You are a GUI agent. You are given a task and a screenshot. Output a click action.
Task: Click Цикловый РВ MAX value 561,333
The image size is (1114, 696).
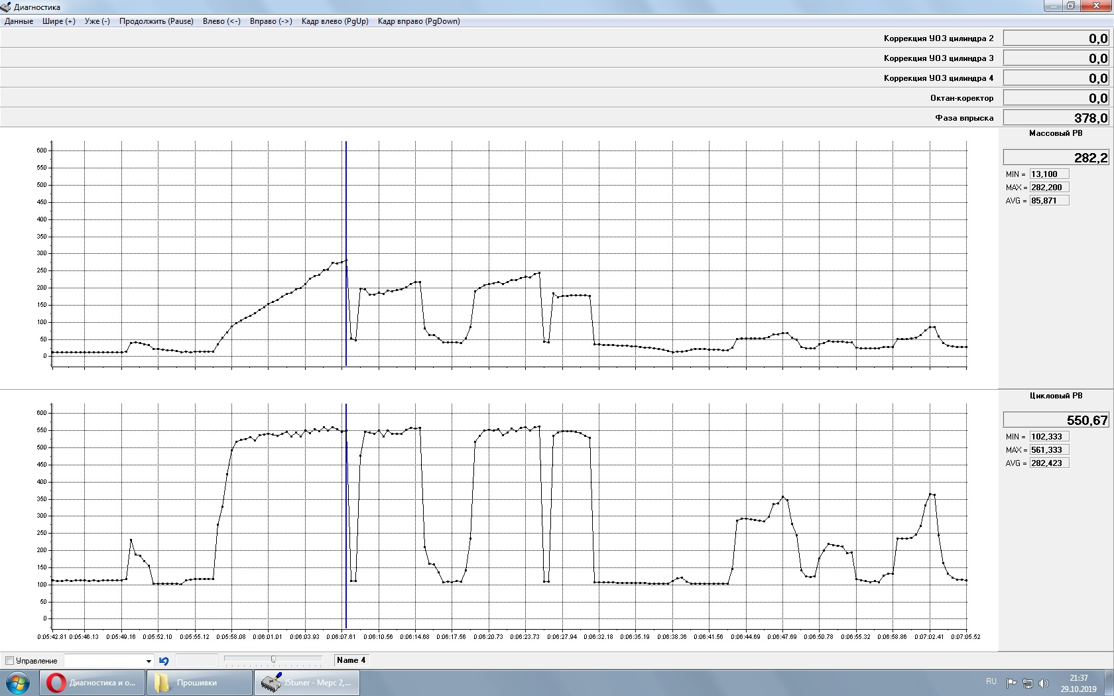(1049, 450)
